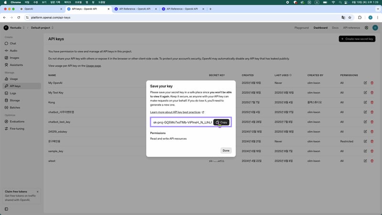Open the settings gear icon in header
Screen dimensions: 382x215
pos(366,28)
